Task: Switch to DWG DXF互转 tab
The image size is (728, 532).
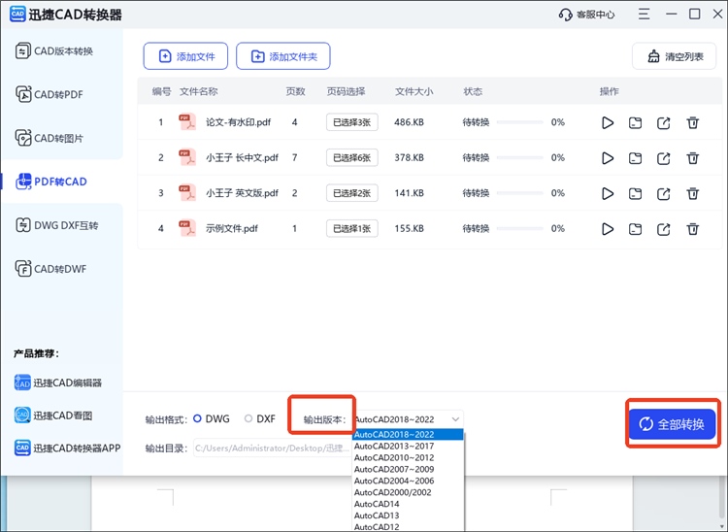Action: coord(62,226)
